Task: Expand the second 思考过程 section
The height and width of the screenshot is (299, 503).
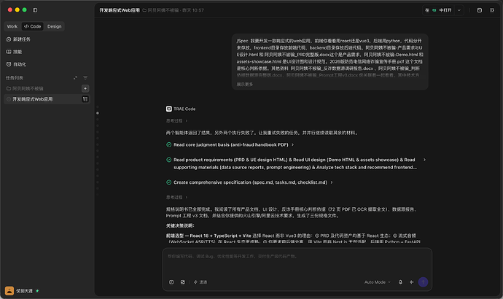Action: 176,198
